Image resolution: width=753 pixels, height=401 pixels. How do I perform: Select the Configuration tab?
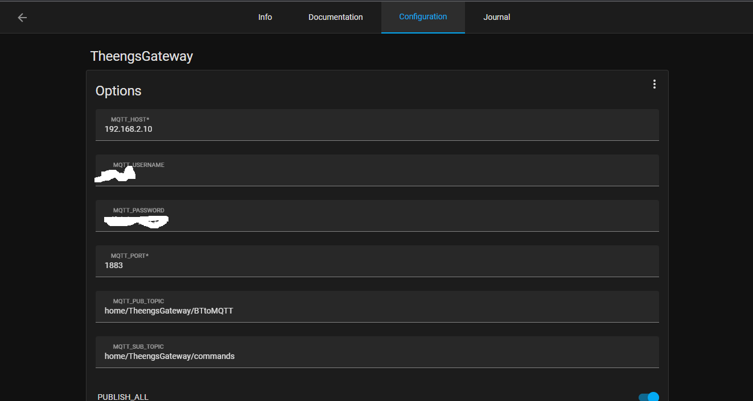coord(423,17)
